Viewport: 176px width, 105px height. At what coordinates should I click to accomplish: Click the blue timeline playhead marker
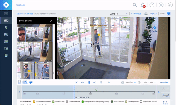[74, 92]
